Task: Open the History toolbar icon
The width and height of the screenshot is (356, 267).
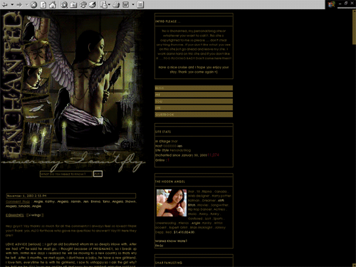Action: [x=93, y=5]
